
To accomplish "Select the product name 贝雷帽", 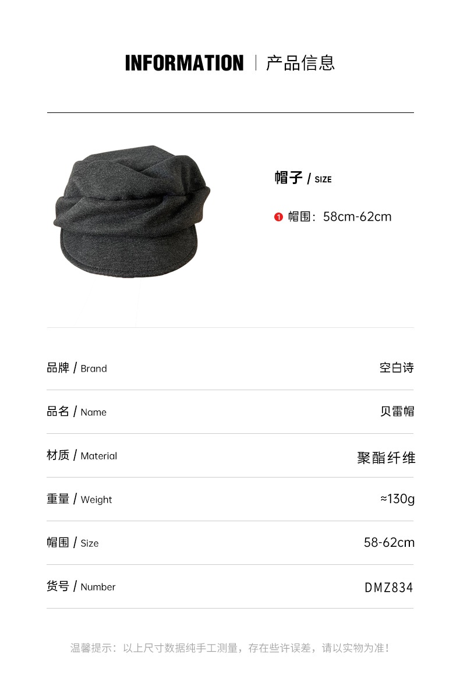I will click(x=397, y=412).
